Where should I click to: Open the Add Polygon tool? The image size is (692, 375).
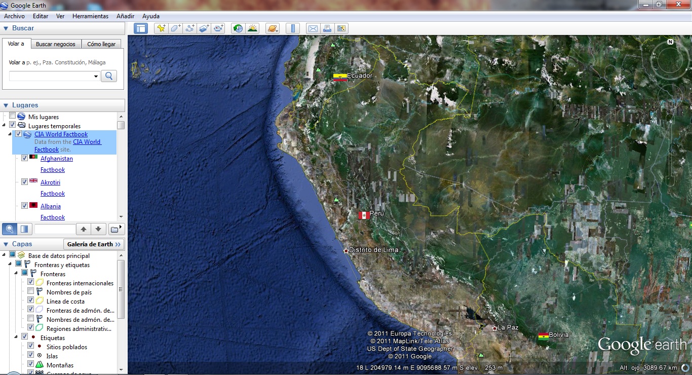(x=175, y=28)
